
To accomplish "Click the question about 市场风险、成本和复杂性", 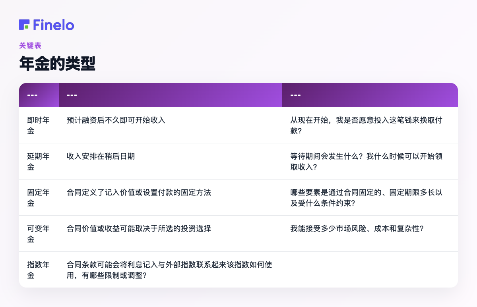I will point(357,229).
